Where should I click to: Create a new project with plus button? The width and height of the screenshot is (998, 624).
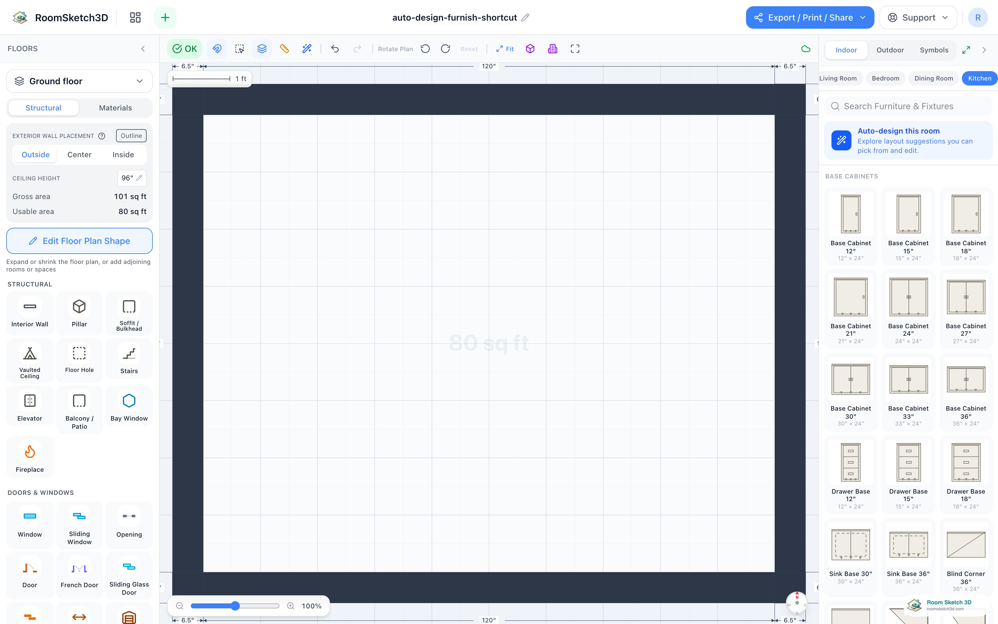pos(165,17)
